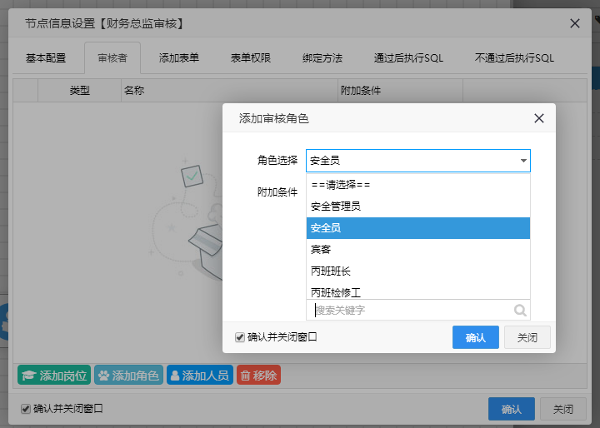Click the trash icon on 移除
The width and height of the screenshot is (600, 428).
click(245, 376)
